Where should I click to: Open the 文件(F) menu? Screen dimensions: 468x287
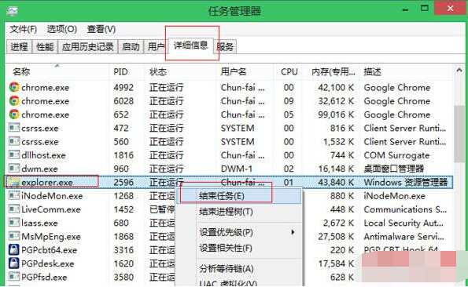tap(24, 29)
